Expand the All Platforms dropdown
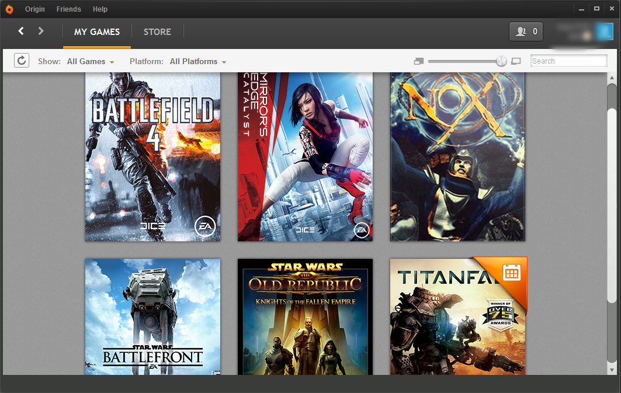The height and width of the screenshot is (393, 621). point(198,61)
